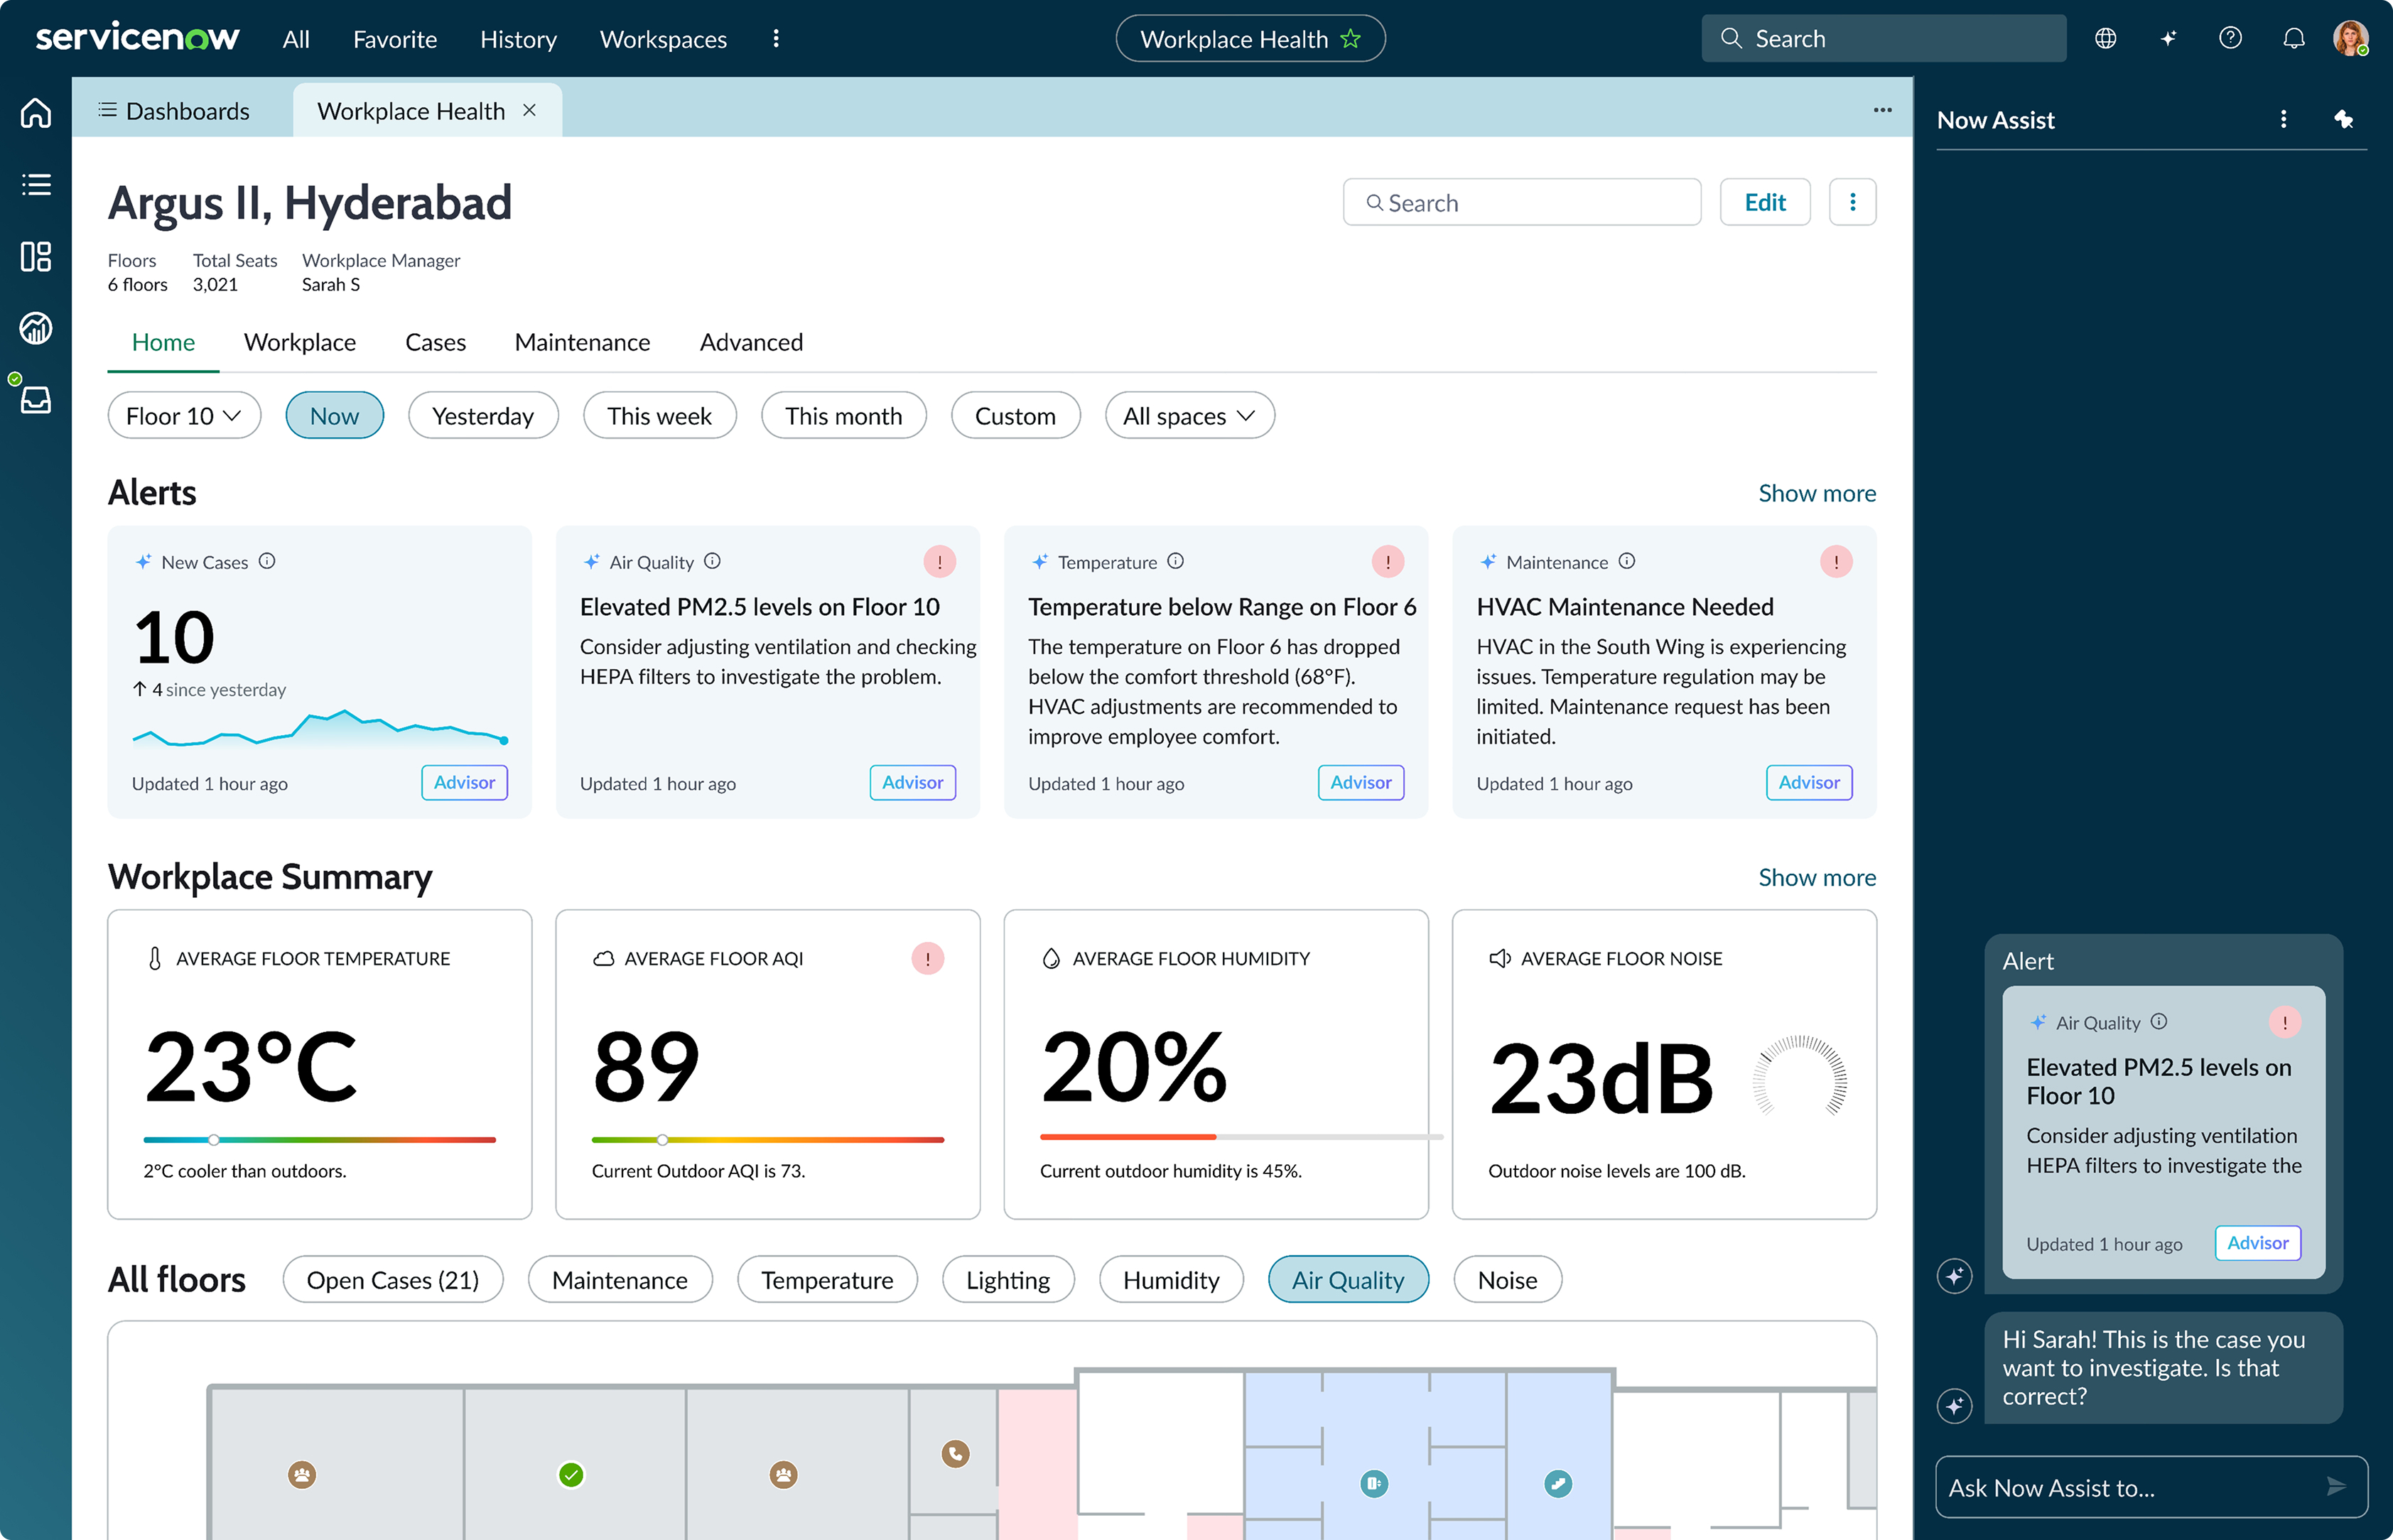Click Advisor on HVAC Maintenance alert
Screen dimensions: 2393x1540
click(x=1808, y=783)
